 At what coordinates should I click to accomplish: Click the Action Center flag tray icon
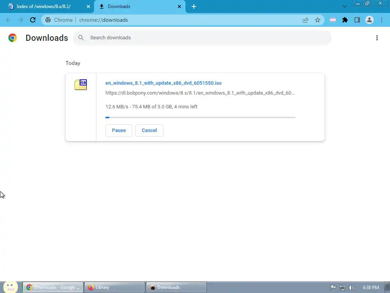tap(333, 288)
